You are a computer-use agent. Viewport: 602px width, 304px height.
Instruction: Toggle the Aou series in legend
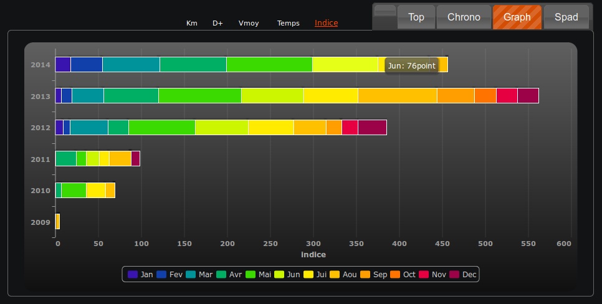[x=343, y=275]
